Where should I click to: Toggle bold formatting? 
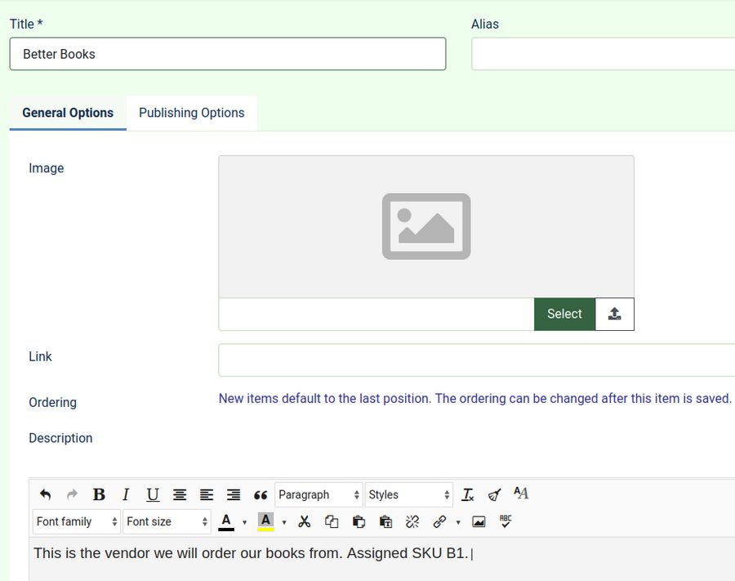pyautogui.click(x=99, y=494)
